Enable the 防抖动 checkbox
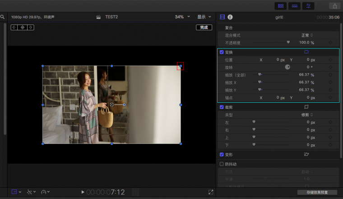This screenshot has height=199, width=343. coord(222,164)
